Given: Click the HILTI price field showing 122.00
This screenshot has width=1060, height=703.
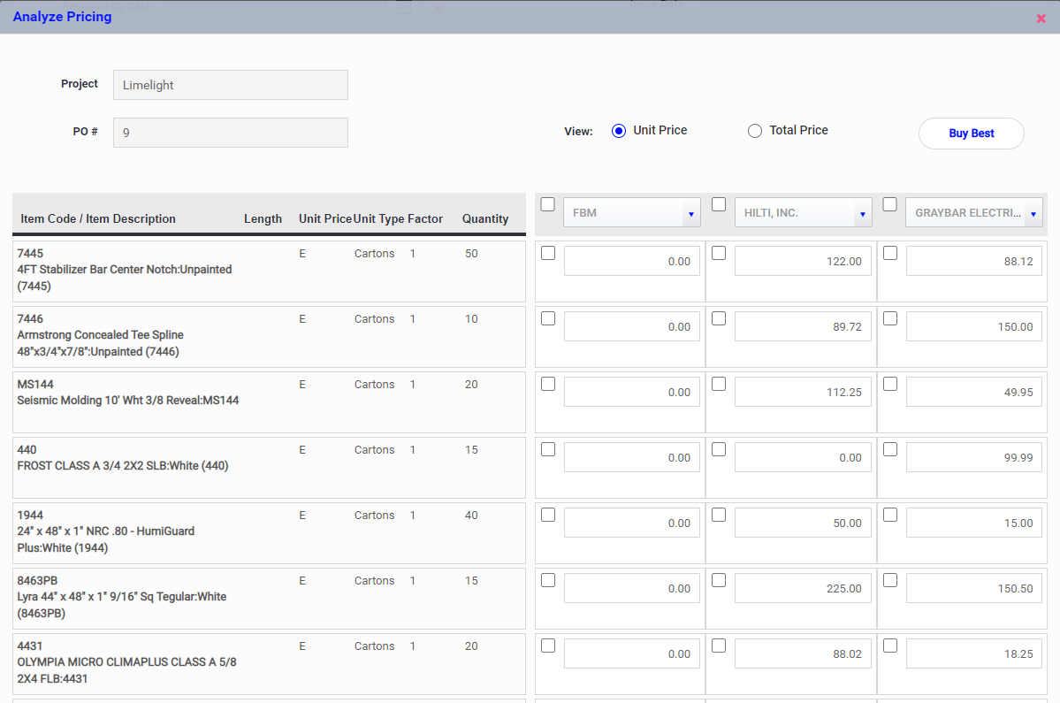Looking at the screenshot, I should pyautogui.click(x=803, y=262).
